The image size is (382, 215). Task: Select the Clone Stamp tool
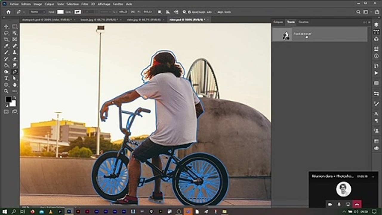(15, 52)
